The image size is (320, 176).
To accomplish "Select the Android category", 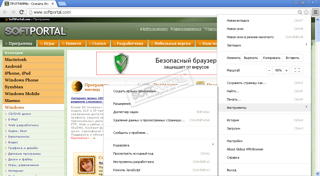I will pos(33,66).
